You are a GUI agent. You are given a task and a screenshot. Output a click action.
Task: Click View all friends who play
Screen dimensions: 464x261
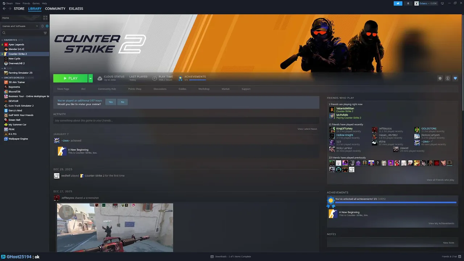[x=440, y=180]
